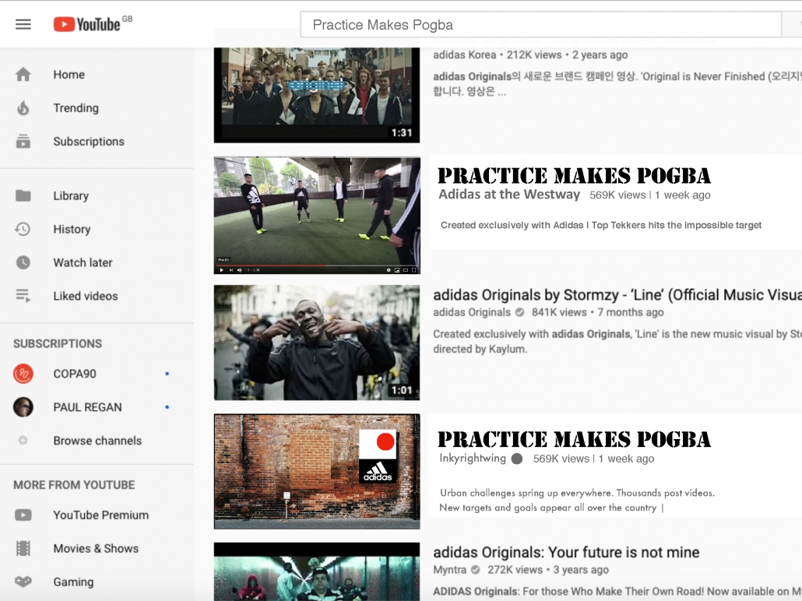The image size is (802, 601).
Task: Select Browse channels in the sidebar
Action: point(97,441)
